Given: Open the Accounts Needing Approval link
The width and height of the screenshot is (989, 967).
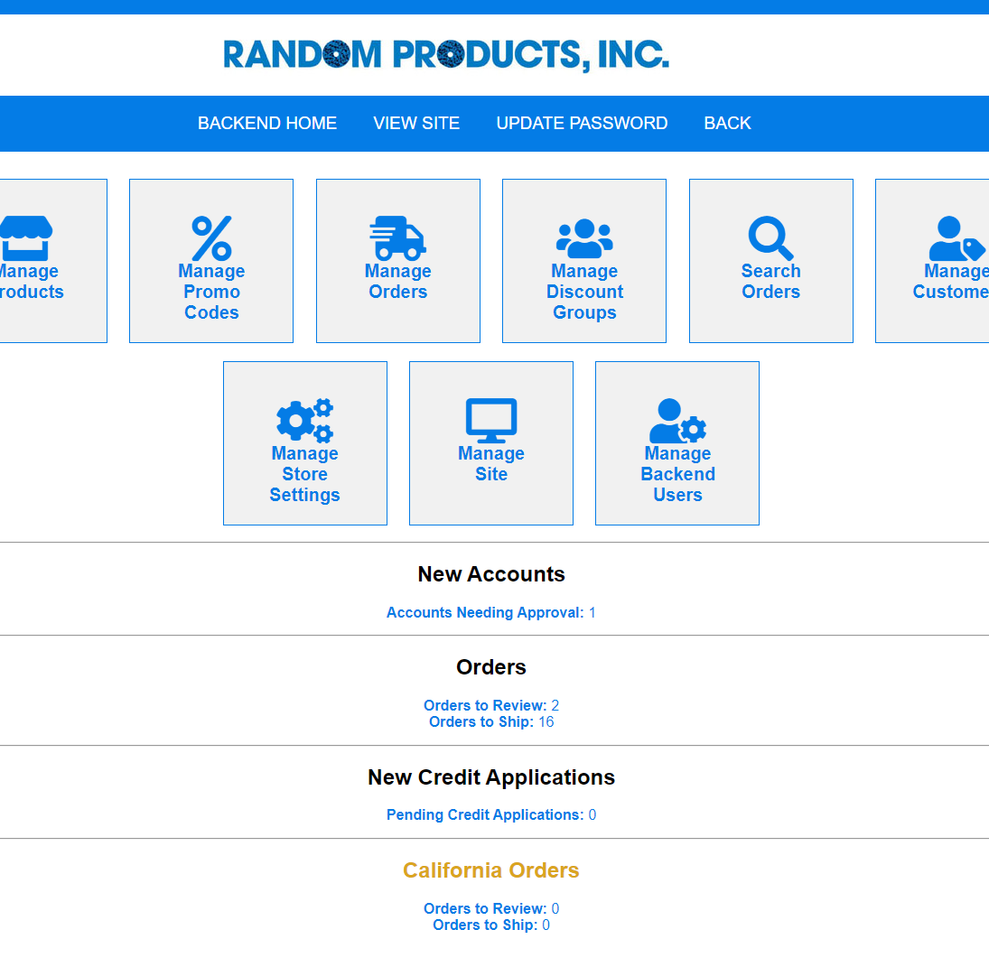Looking at the screenshot, I should coord(485,613).
